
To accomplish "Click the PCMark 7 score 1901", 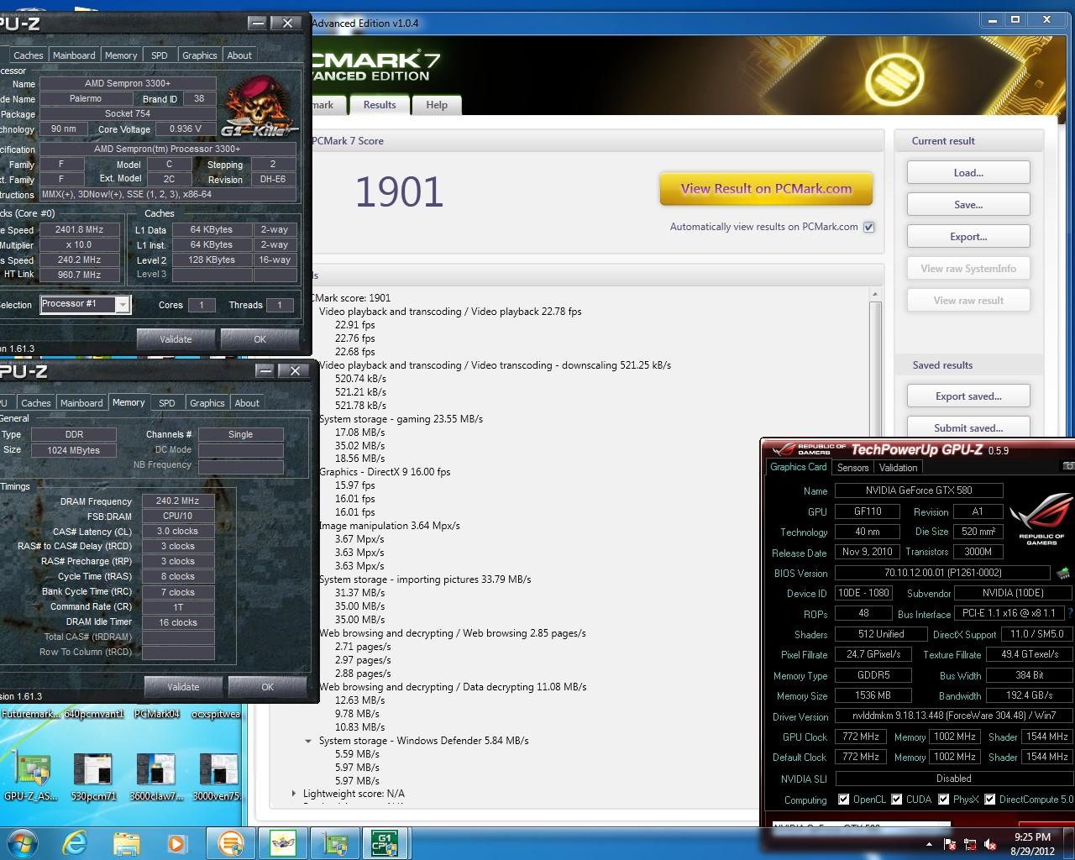I will [399, 191].
